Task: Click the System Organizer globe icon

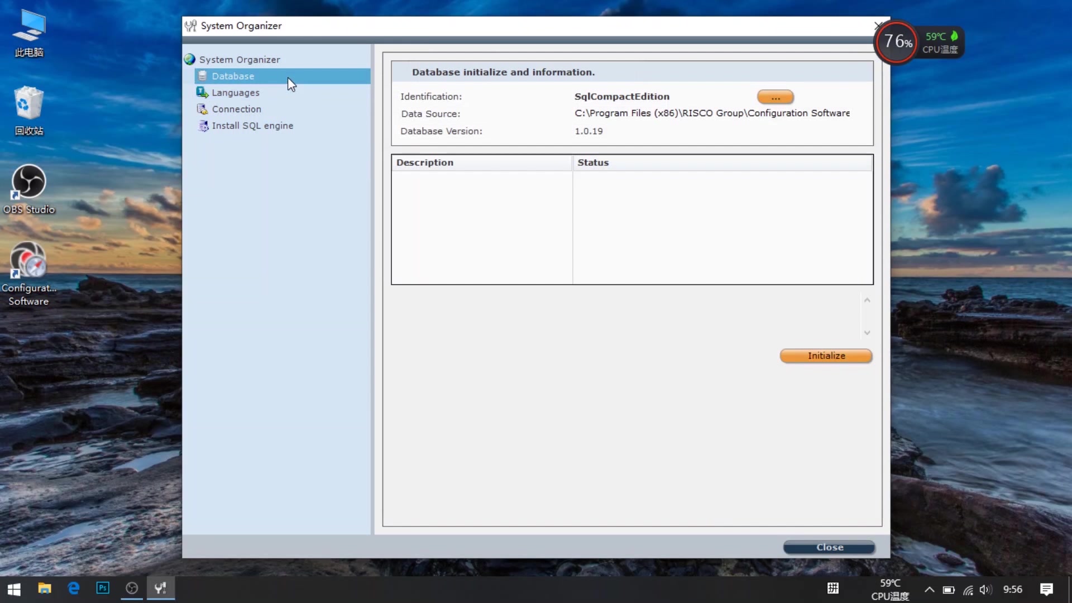Action: (x=190, y=59)
